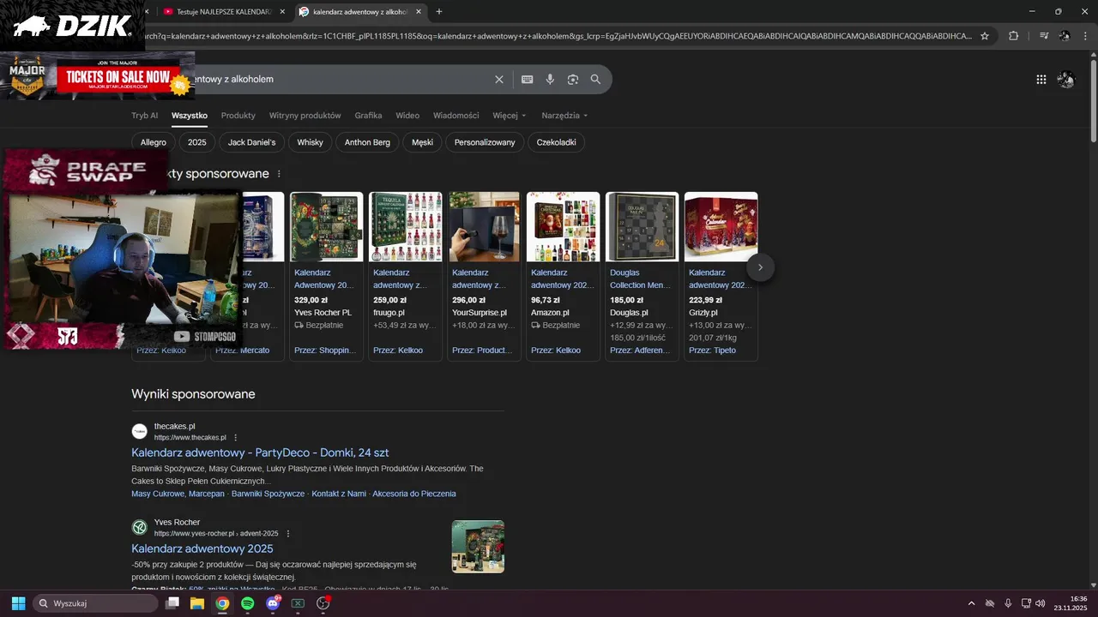Viewport: 1098px width, 617px height.
Task: Open the Google apps grid
Action: [1041, 79]
